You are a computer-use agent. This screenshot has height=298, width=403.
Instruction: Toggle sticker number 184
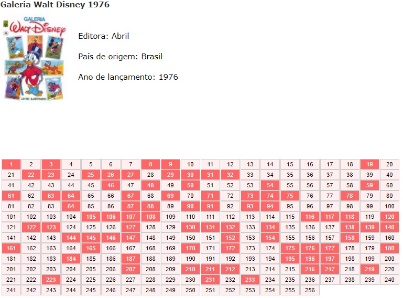click(71, 259)
